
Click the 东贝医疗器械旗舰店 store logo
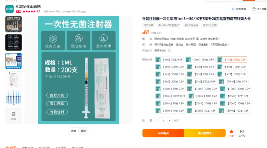10,9
